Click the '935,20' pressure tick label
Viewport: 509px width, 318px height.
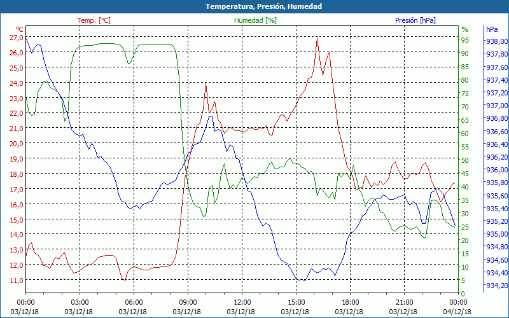click(x=496, y=221)
